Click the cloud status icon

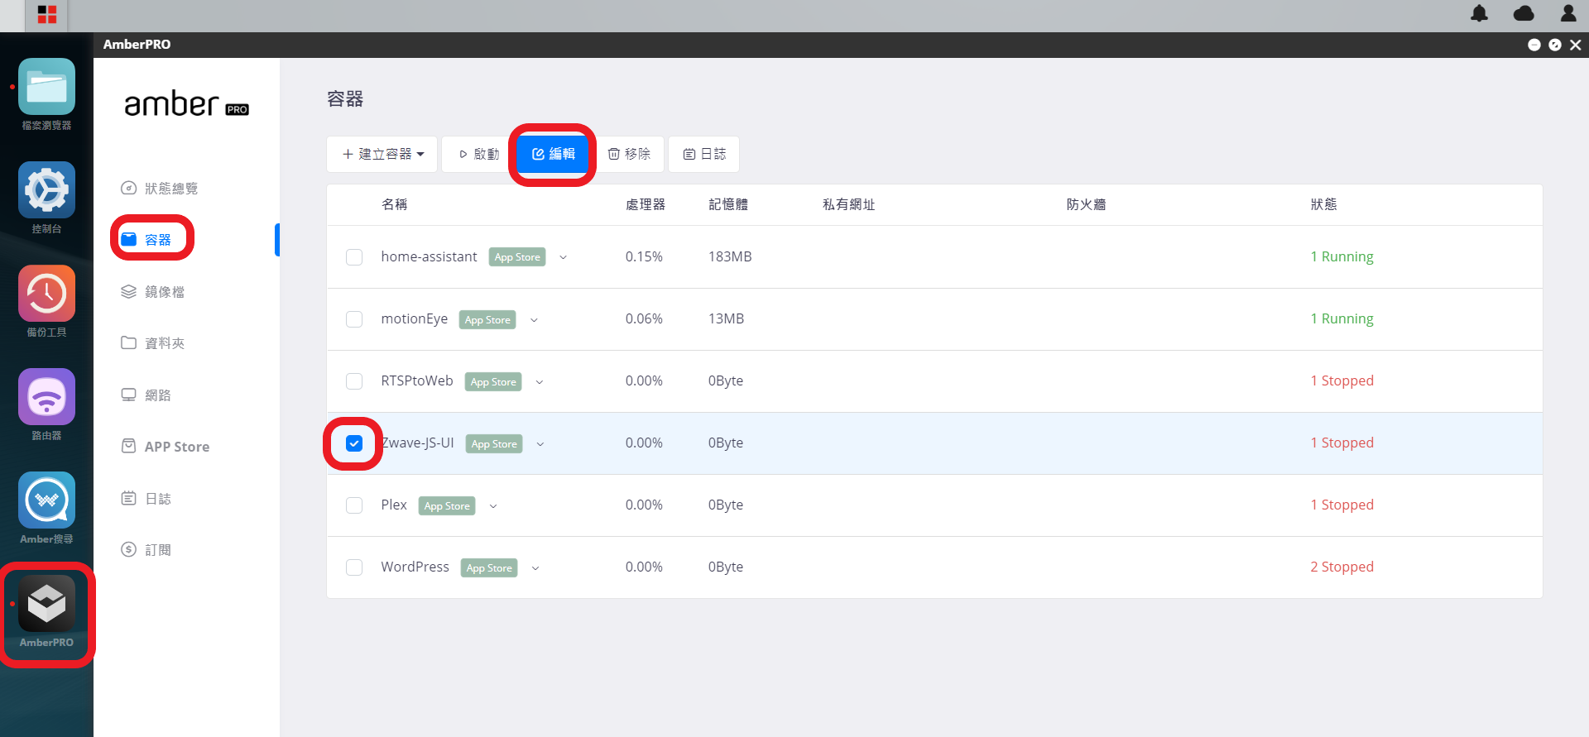click(1524, 13)
